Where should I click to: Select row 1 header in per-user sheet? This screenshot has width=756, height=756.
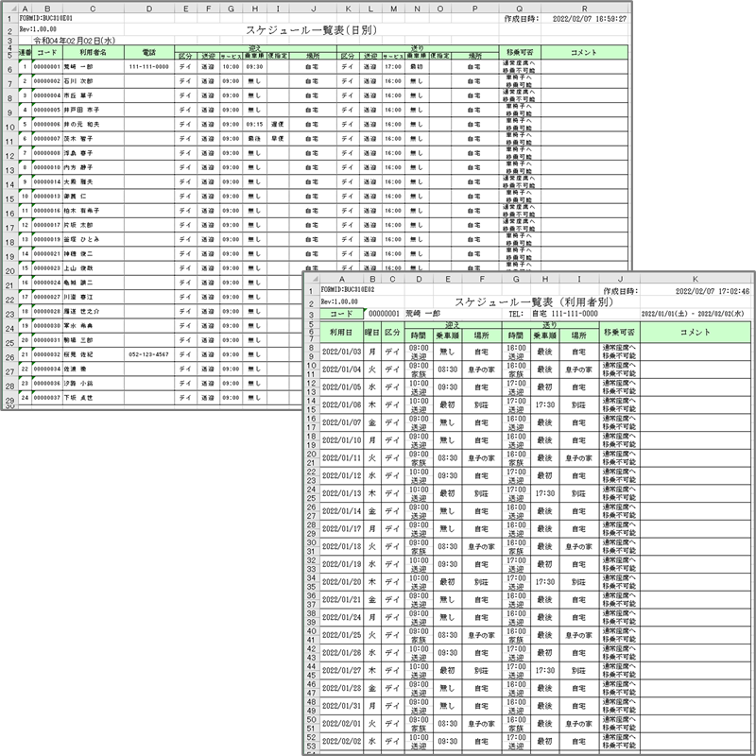pos(311,291)
